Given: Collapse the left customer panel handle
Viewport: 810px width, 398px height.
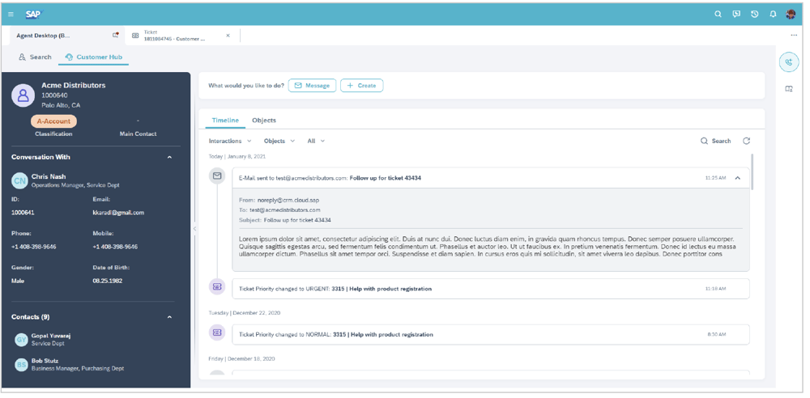Looking at the screenshot, I should click(x=194, y=228).
